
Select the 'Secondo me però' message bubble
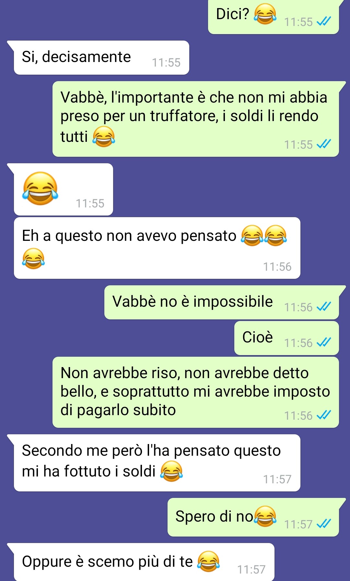157,463
